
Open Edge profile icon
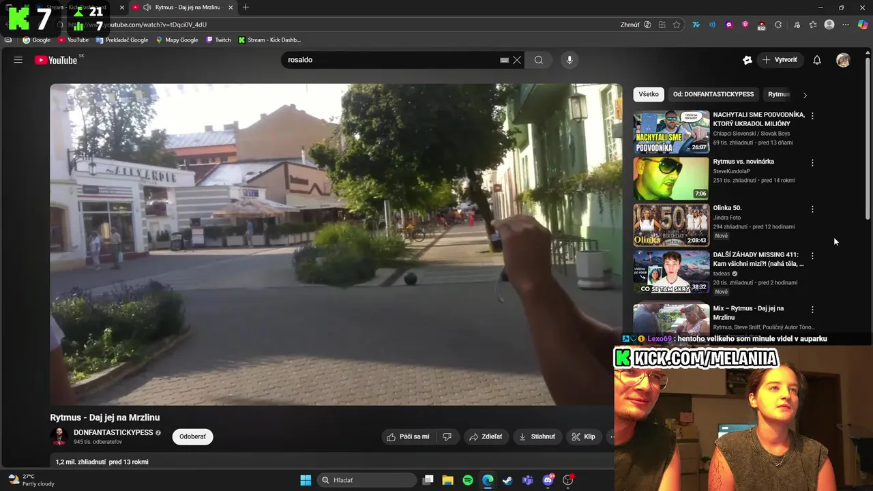(x=829, y=25)
